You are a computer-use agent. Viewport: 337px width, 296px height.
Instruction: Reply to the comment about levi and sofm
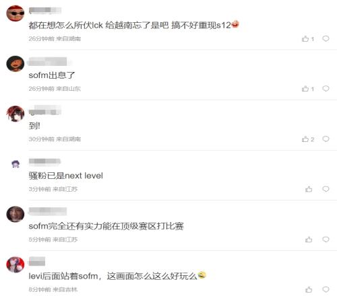(x=326, y=289)
